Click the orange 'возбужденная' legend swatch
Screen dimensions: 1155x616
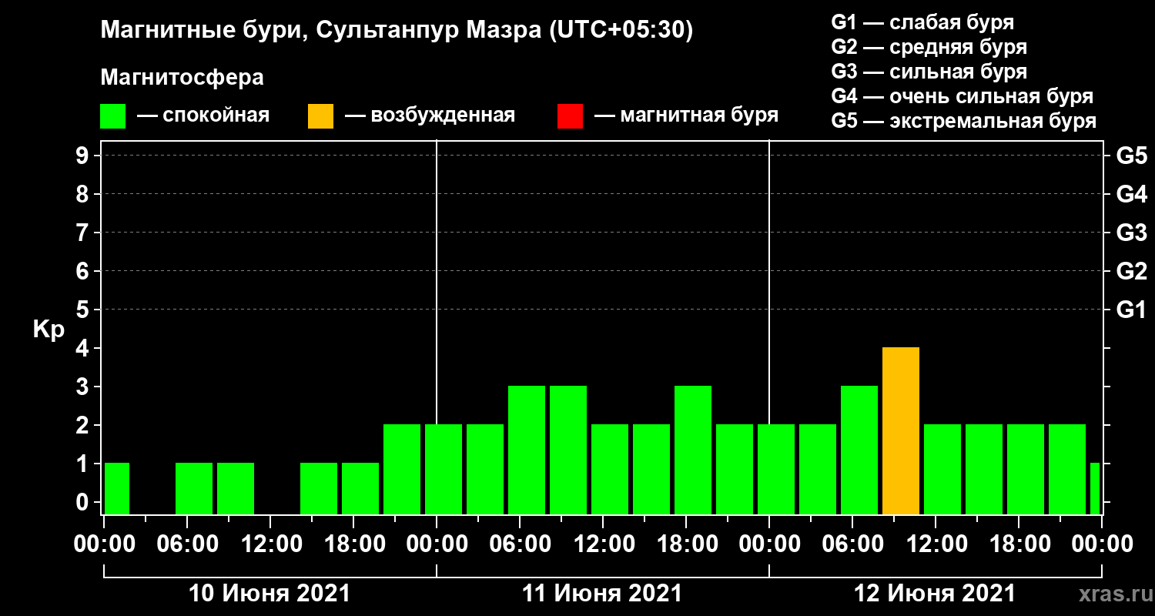320,116
